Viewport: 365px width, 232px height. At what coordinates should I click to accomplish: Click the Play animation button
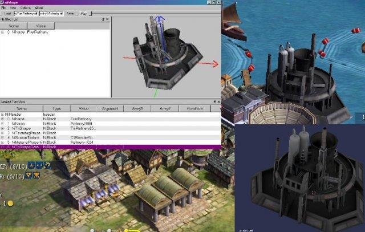(x=83, y=14)
